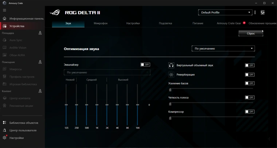Click Центр пользователя label
The width and height of the screenshot is (277, 148).
23,130
